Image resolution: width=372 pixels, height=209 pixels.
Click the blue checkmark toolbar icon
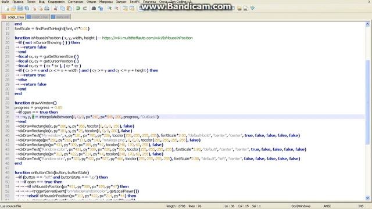[253, 9]
